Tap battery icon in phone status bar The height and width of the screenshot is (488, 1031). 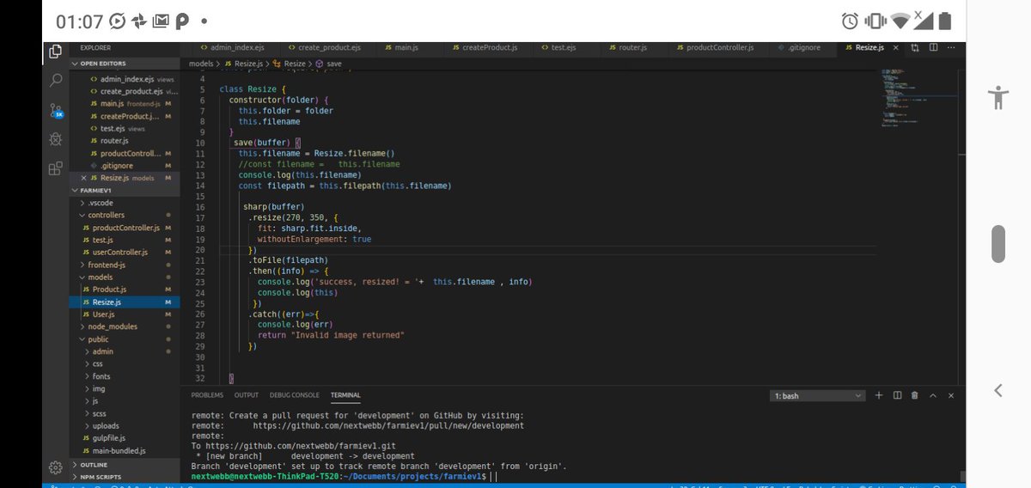click(945, 21)
